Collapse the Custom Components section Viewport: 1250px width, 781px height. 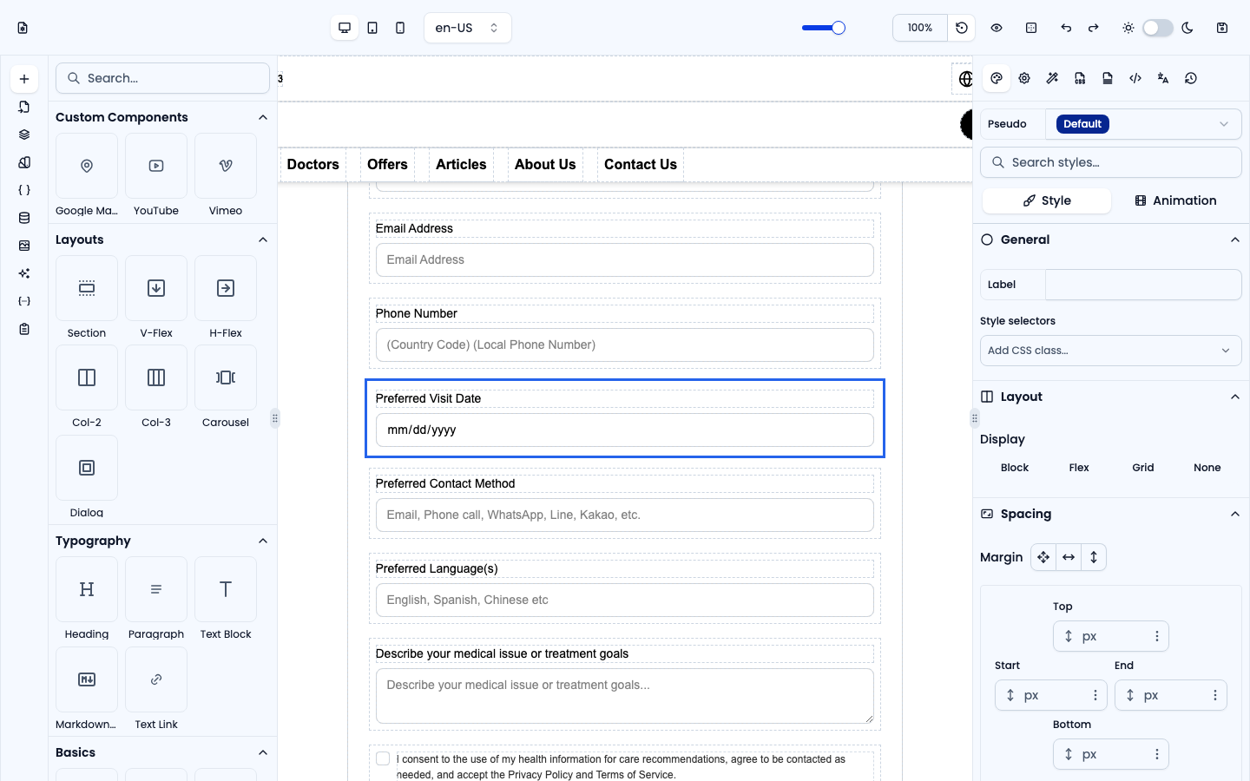click(263, 117)
